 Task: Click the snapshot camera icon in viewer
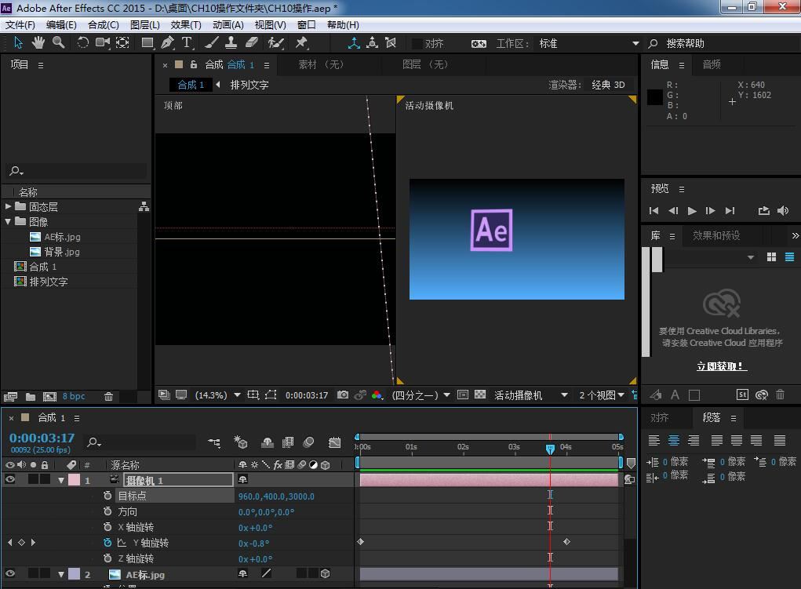click(x=343, y=394)
